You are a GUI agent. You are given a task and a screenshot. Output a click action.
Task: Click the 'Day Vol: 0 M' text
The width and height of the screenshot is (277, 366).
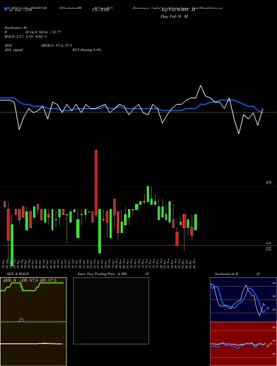point(174,16)
